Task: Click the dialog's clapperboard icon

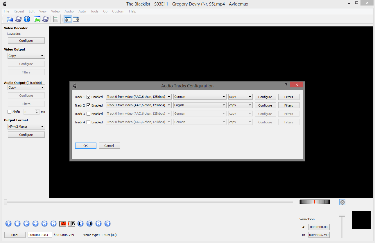Action: 75,86
